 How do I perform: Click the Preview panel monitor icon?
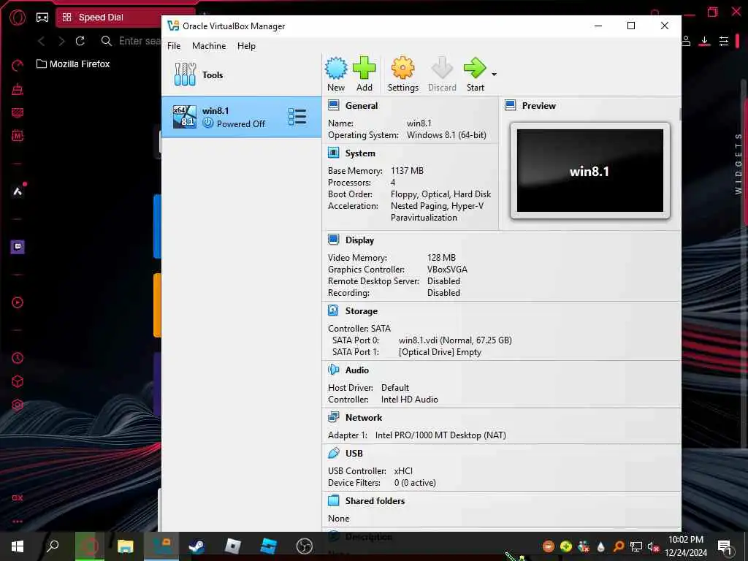pyautogui.click(x=511, y=105)
